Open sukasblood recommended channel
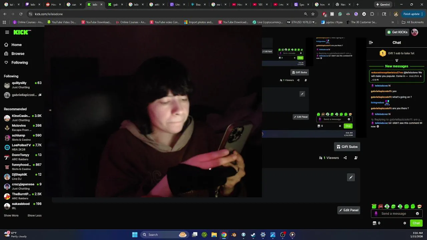427x240 pixels. 23,206
